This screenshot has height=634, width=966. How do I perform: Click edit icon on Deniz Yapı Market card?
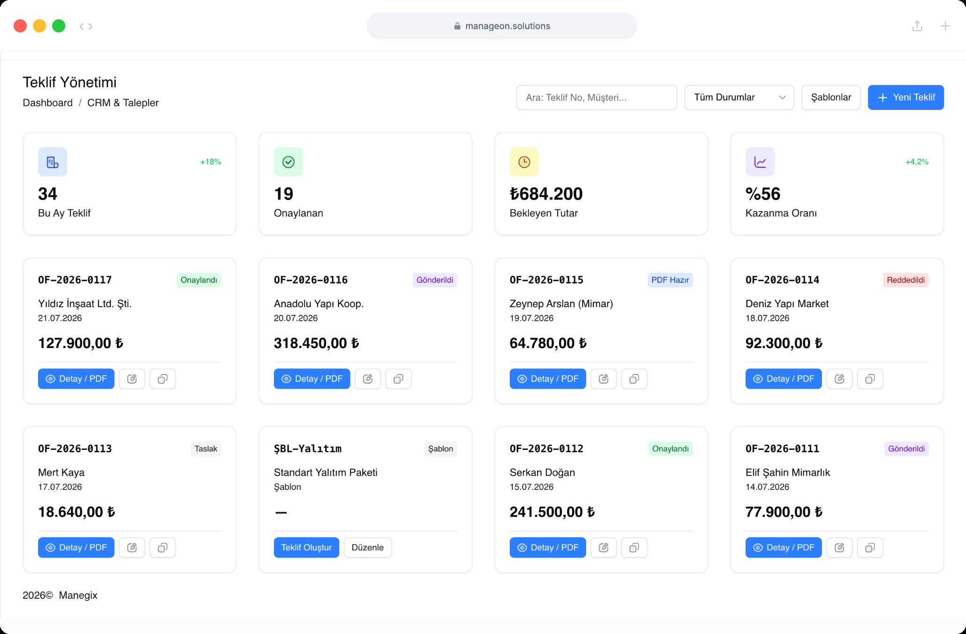click(x=840, y=379)
